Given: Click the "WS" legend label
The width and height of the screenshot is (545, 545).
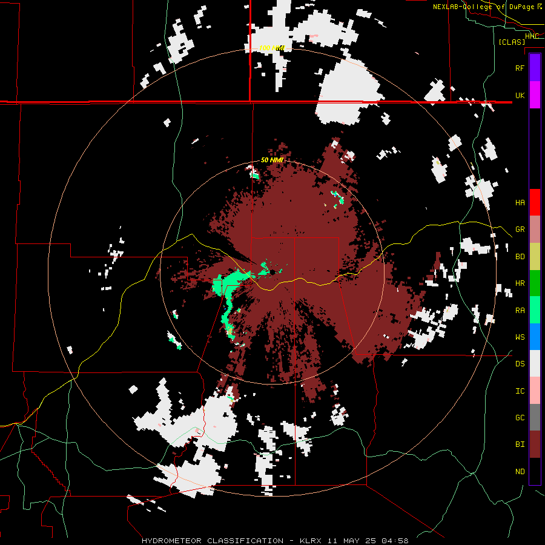Looking at the screenshot, I should pos(520,337).
